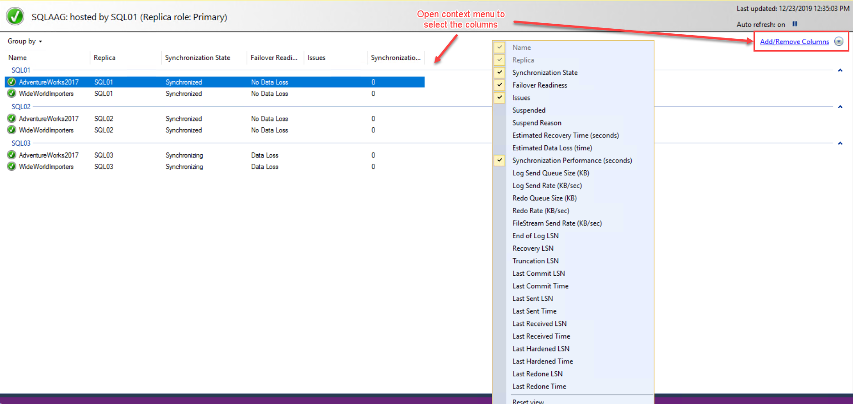The height and width of the screenshot is (404, 853).
Task: Click status icon of AdventureWorks2017 on SQL02
Action: [x=12, y=119]
